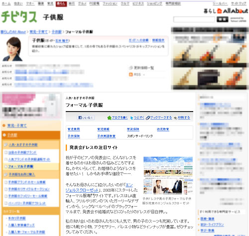Click the 暮らし All About logo
The width and height of the screenshot is (249, 236).
[226, 11]
